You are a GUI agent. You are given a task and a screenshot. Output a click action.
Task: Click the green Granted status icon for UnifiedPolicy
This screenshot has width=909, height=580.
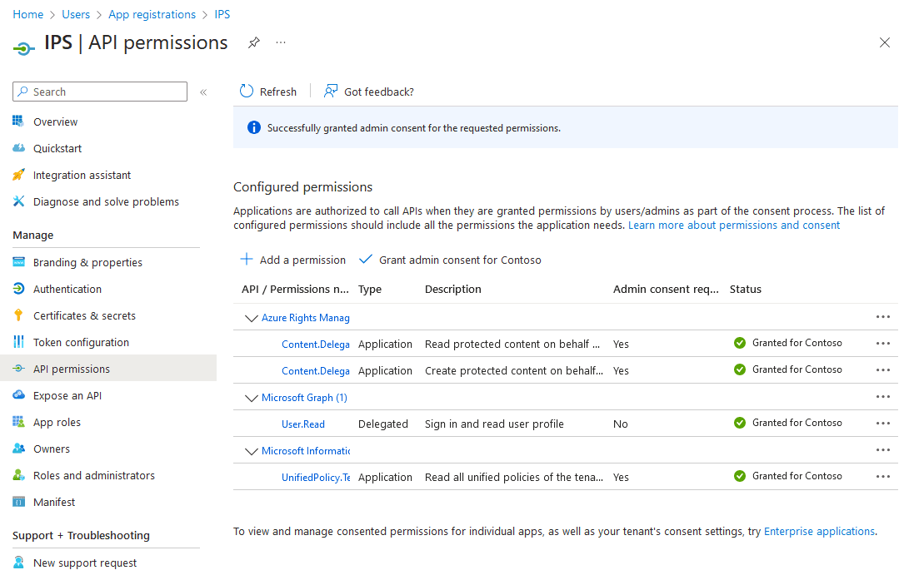pyautogui.click(x=740, y=476)
